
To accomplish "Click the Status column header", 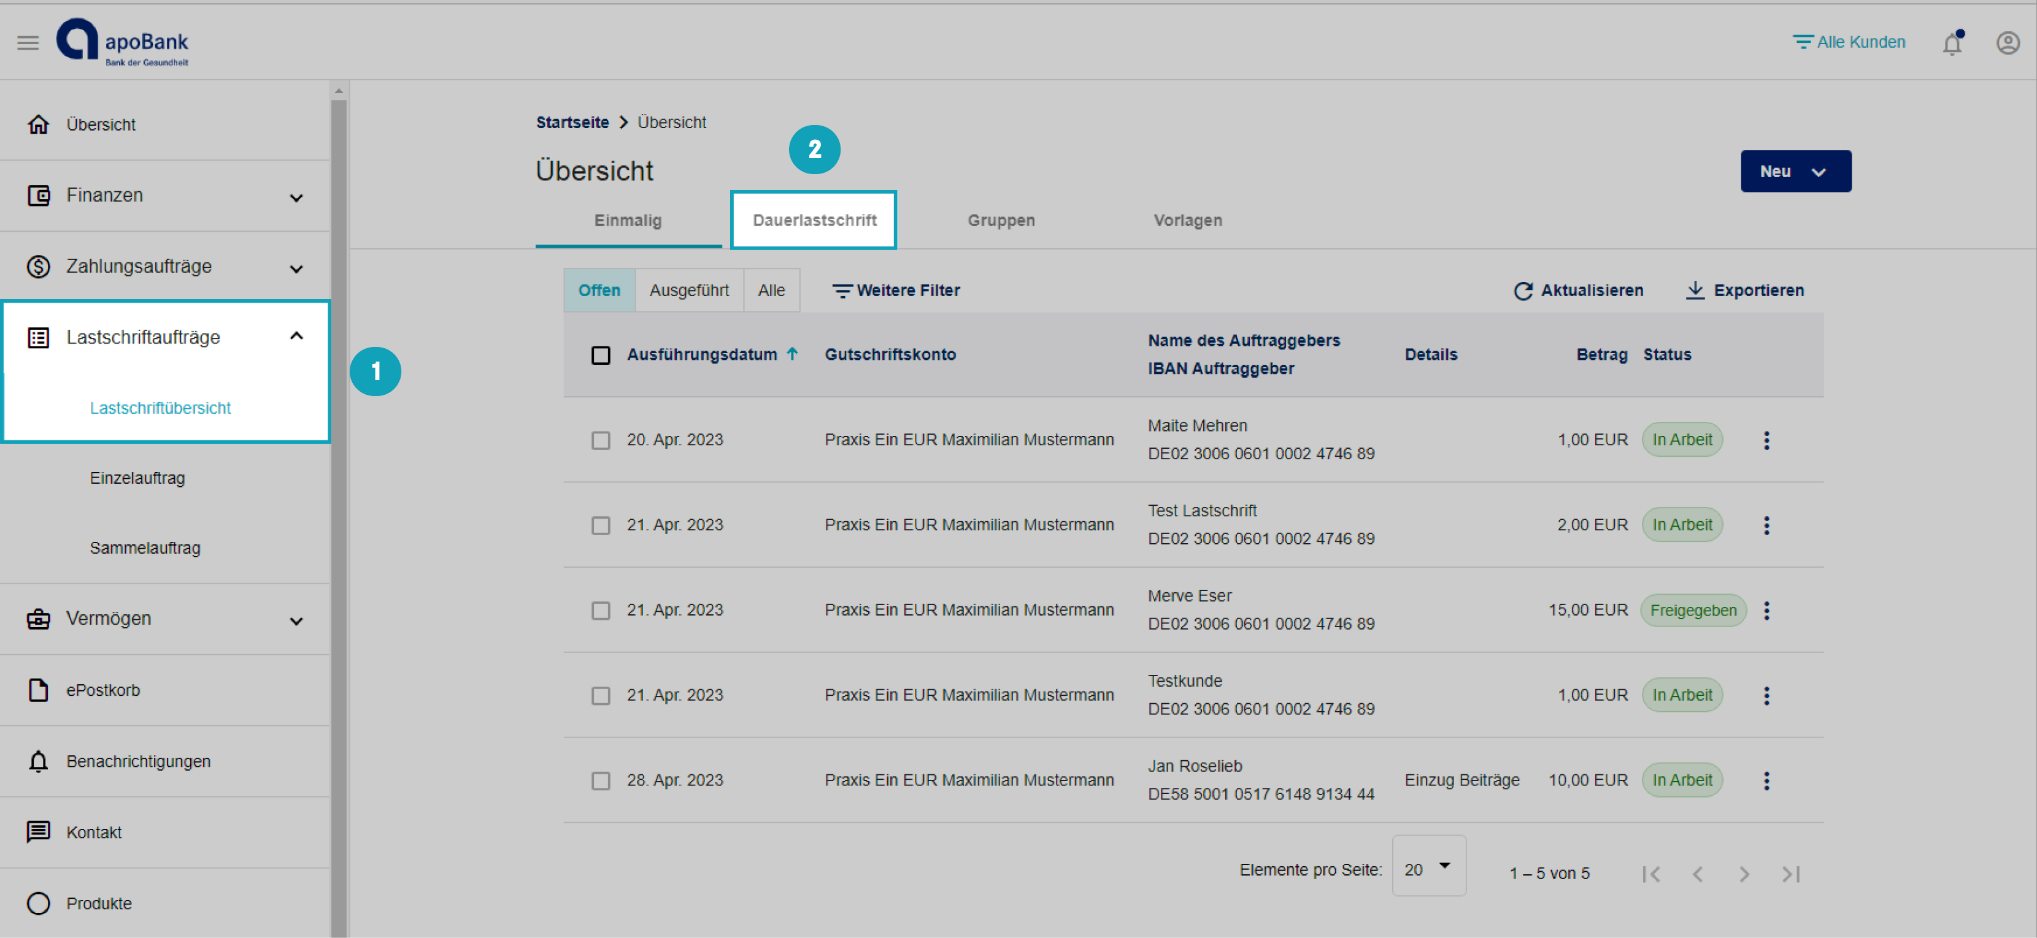I will coord(1667,355).
